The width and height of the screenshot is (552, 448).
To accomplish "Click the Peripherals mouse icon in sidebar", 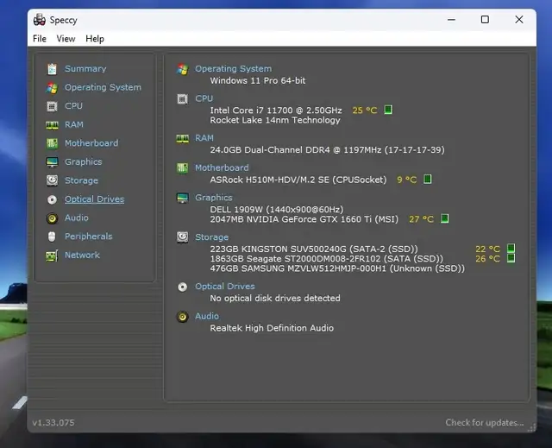I will (52, 237).
